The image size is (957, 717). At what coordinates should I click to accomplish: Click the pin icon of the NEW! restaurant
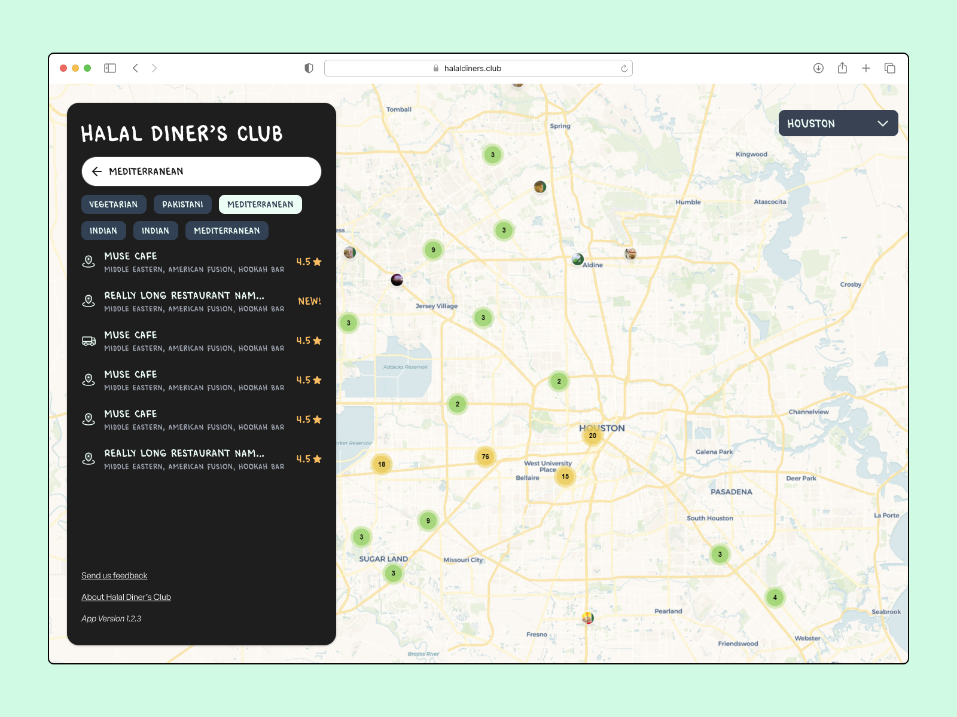(x=89, y=301)
